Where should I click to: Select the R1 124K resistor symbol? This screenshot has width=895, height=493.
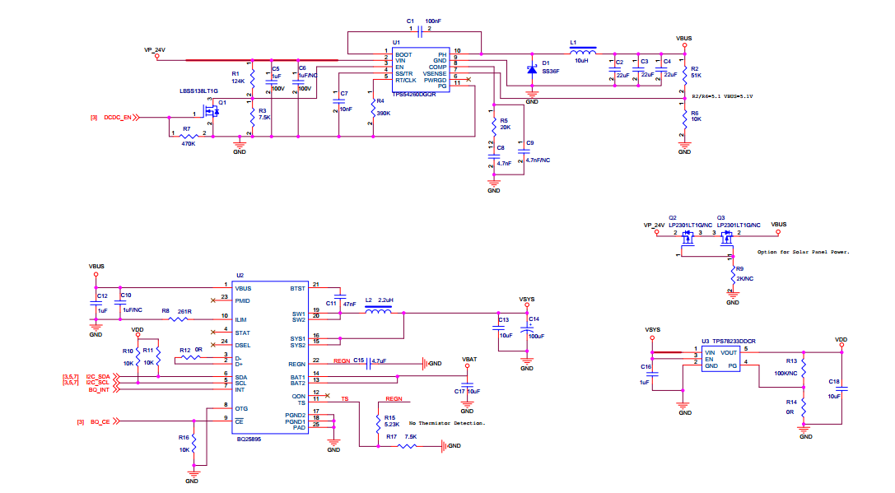[x=252, y=77]
